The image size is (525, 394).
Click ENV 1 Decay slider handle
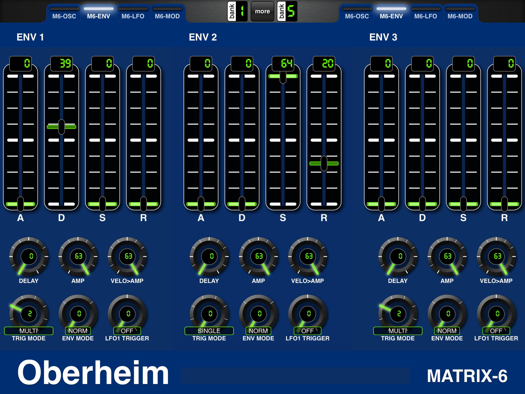click(x=62, y=127)
